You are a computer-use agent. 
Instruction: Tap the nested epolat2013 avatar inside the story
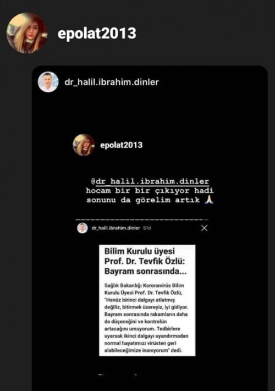pos(84,145)
